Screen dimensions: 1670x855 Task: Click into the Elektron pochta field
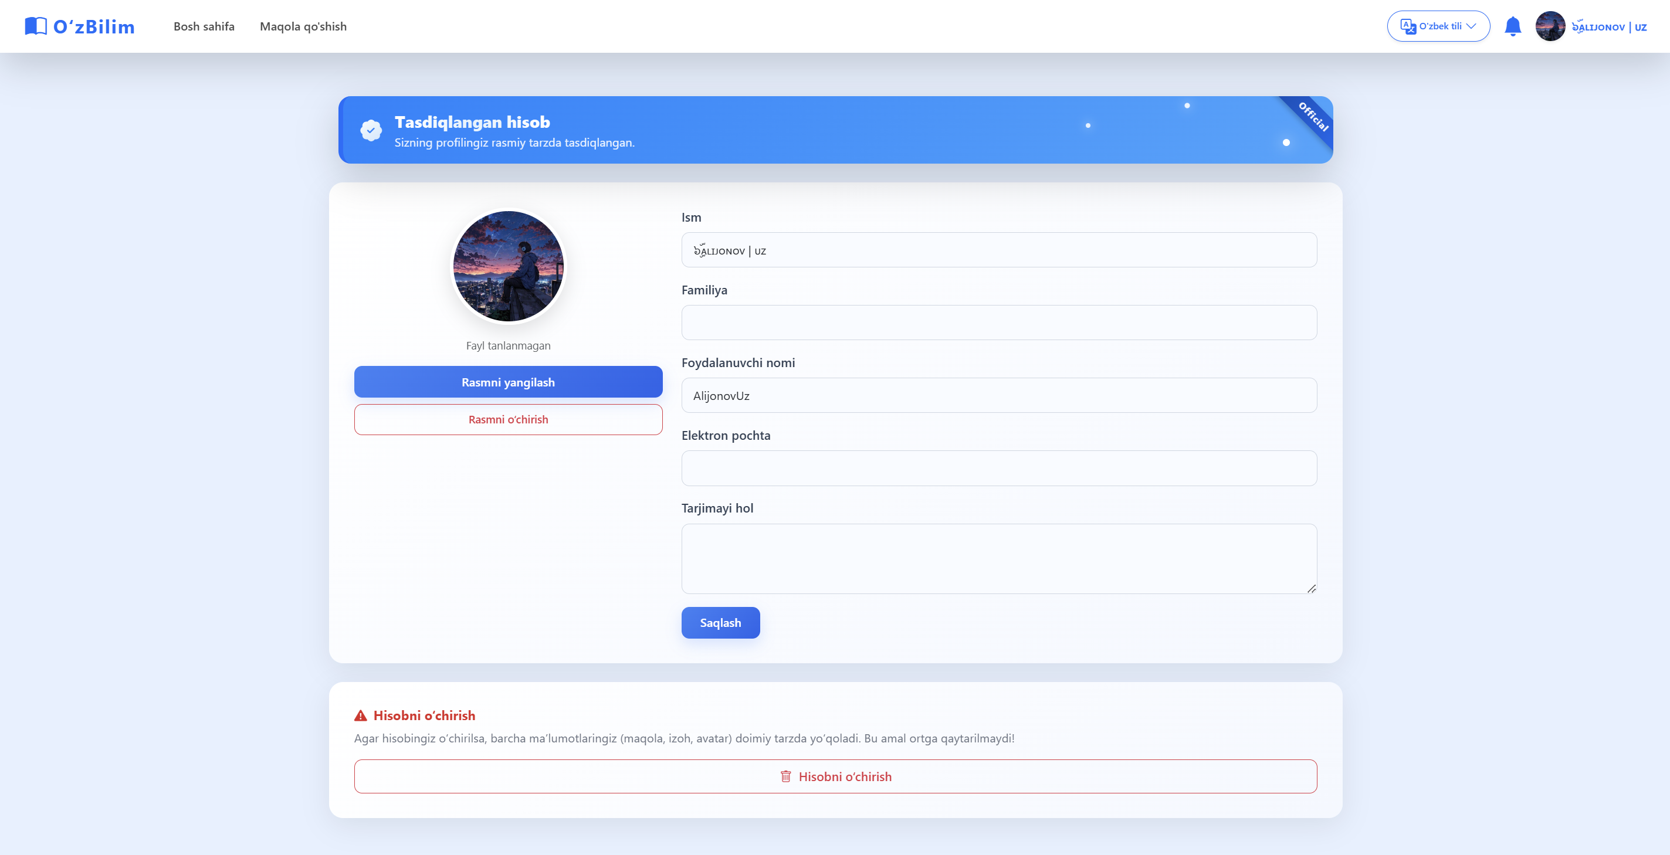point(998,468)
